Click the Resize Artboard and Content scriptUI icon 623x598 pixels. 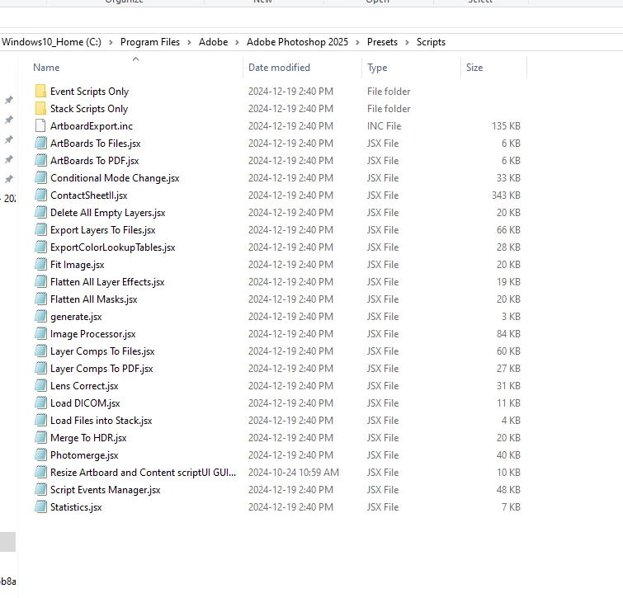40,473
